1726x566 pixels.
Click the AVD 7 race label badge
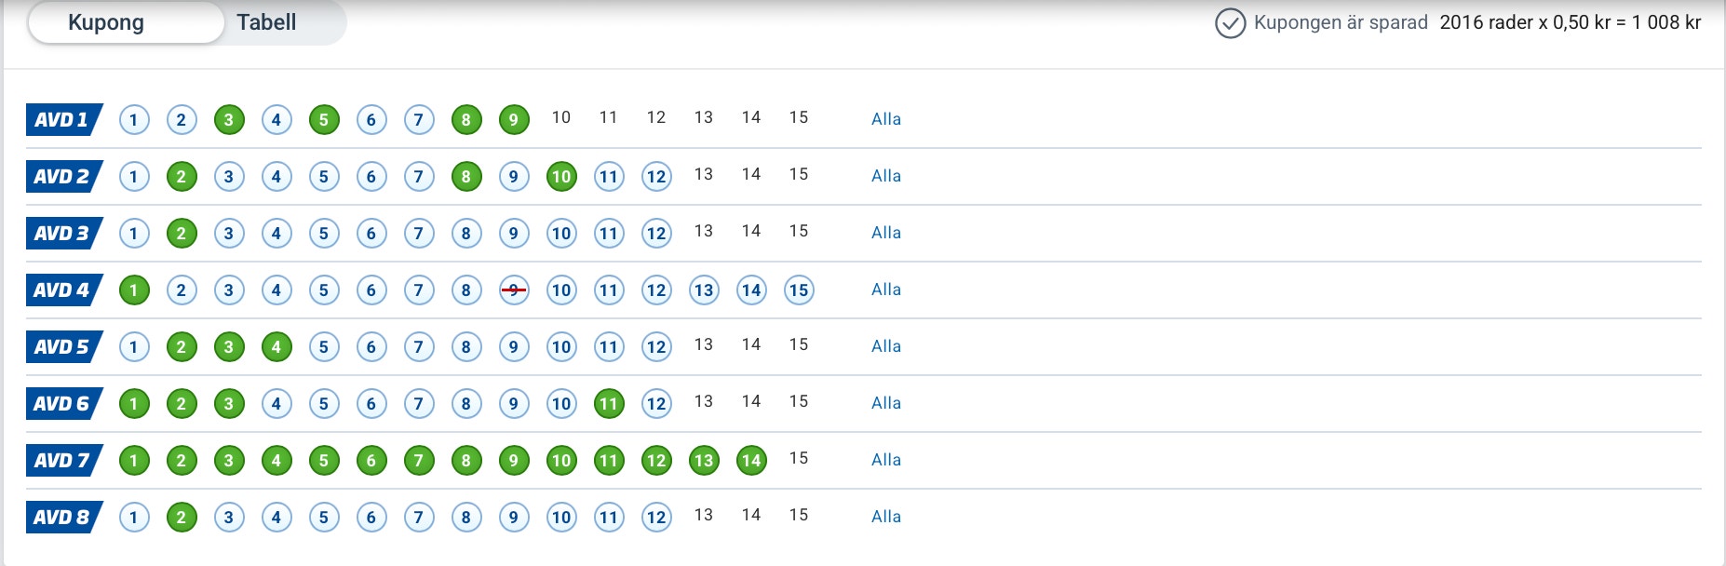[x=64, y=460]
